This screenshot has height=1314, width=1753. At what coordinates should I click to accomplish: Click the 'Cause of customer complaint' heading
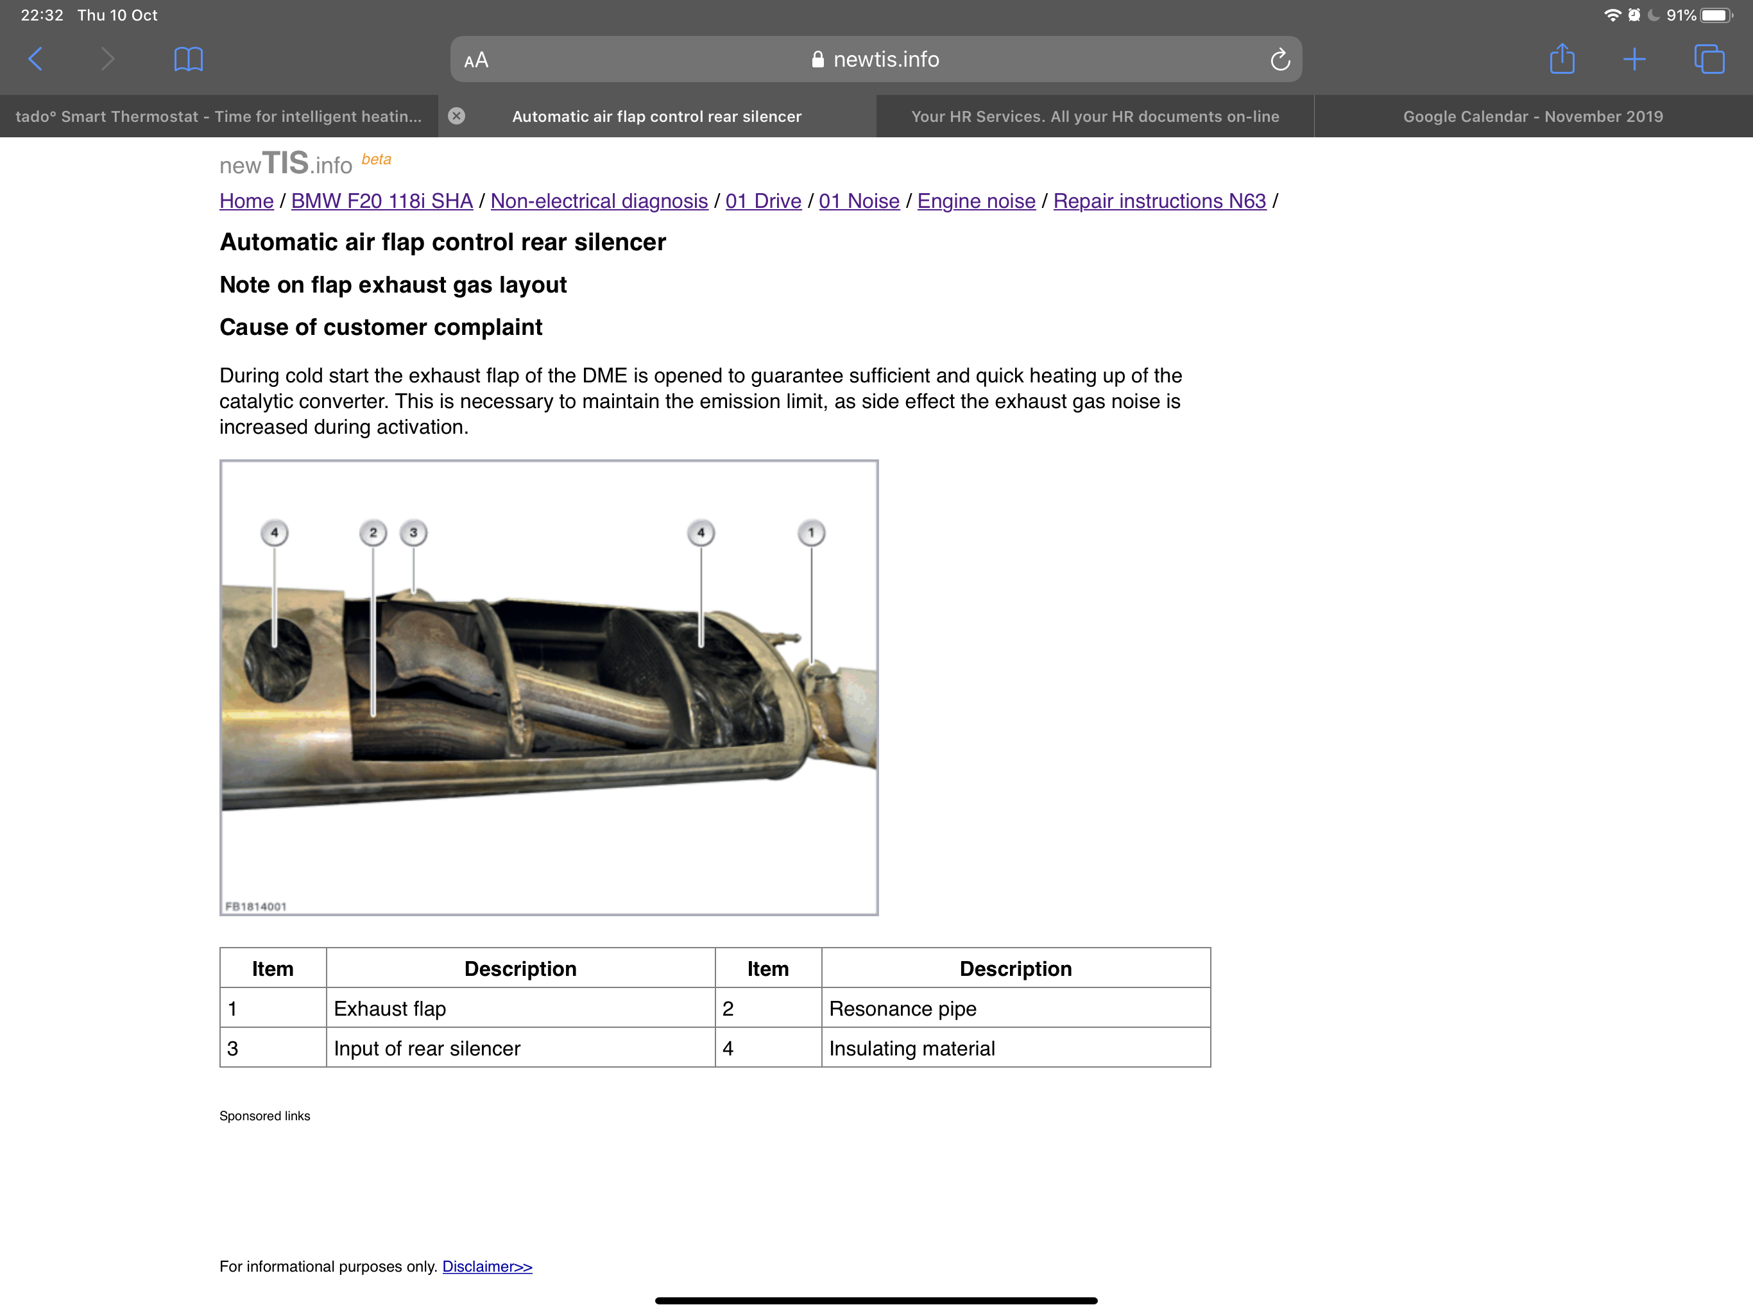381,327
